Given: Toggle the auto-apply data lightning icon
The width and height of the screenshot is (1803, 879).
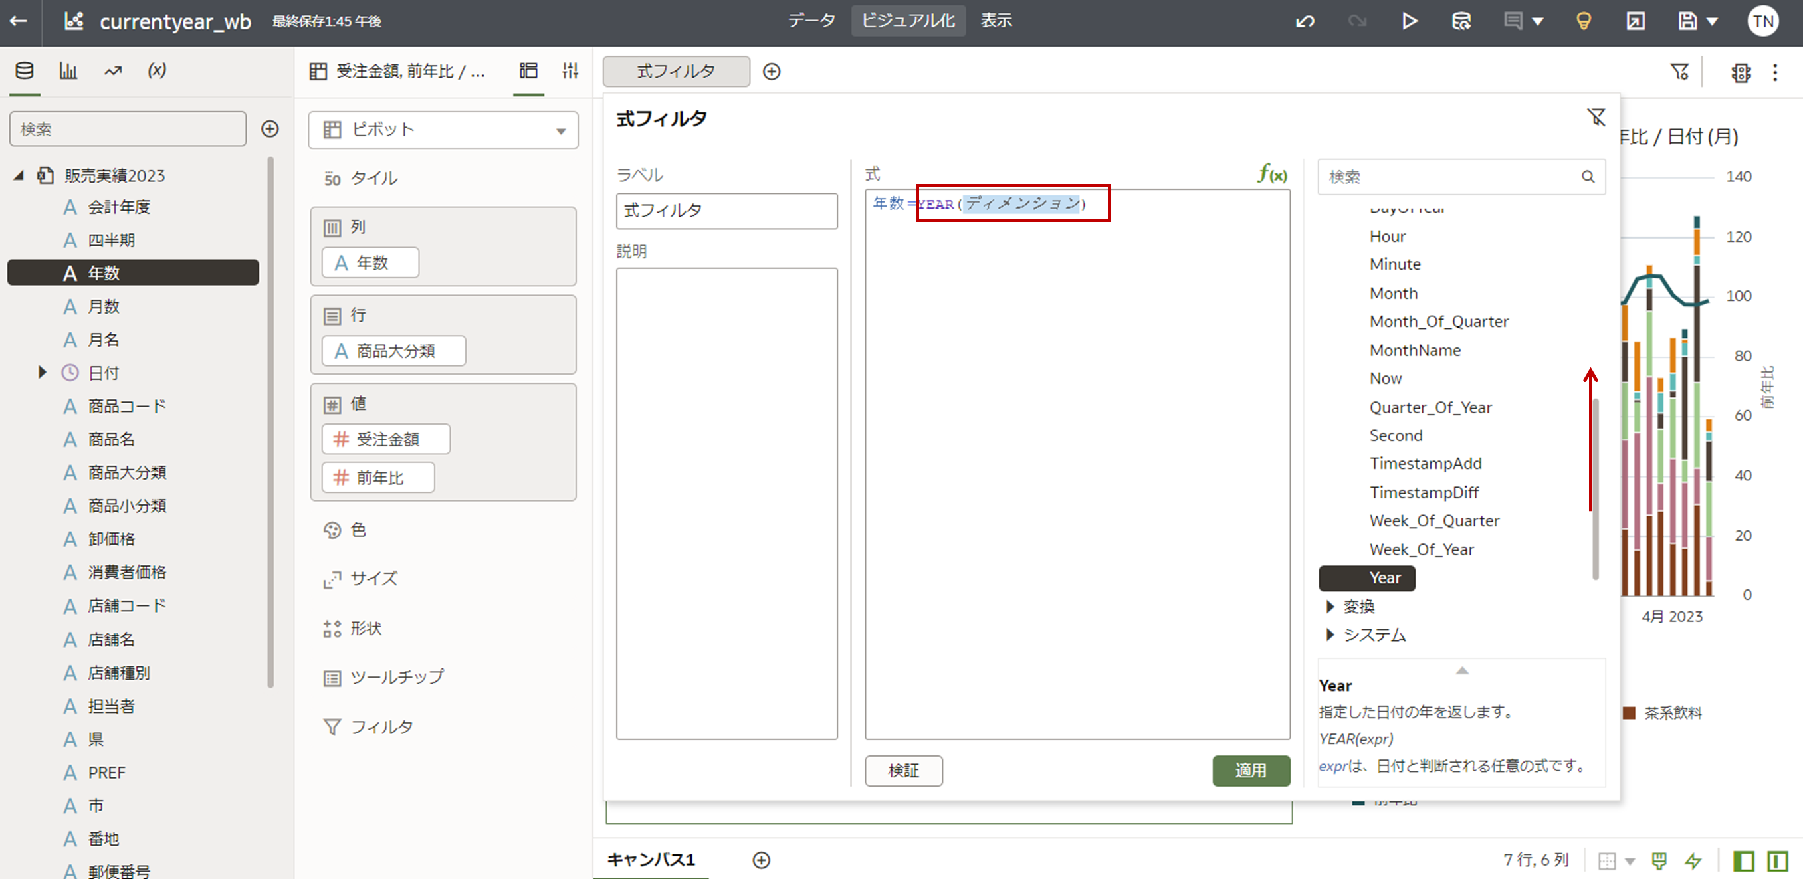Looking at the screenshot, I should [1693, 861].
